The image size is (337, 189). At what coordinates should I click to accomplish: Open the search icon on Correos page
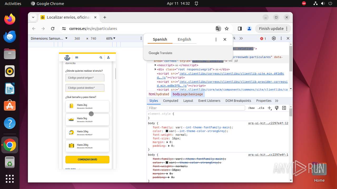[101, 57]
